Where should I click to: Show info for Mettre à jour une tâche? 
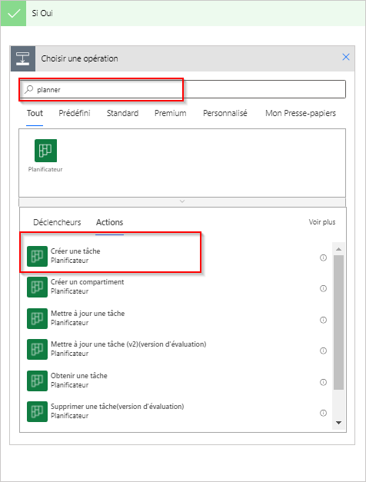pos(323,320)
